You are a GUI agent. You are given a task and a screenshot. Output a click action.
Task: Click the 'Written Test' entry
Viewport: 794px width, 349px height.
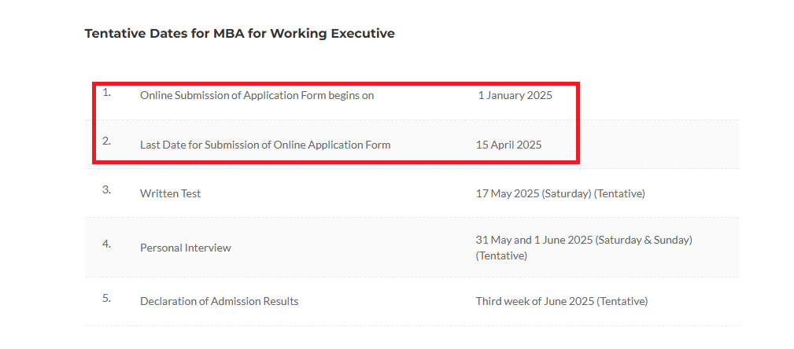[x=170, y=193]
